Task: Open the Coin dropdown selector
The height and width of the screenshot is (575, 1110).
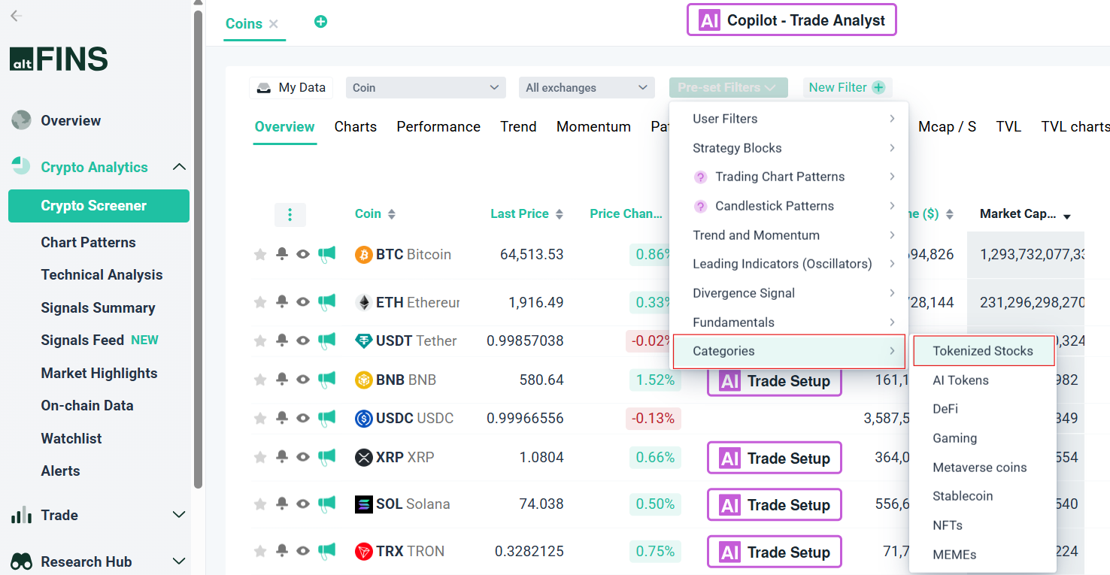Action: 426,88
